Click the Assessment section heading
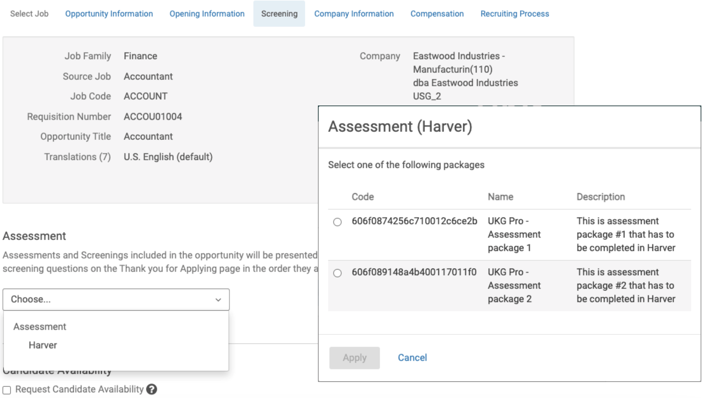The width and height of the screenshot is (704, 398). pos(34,236)
